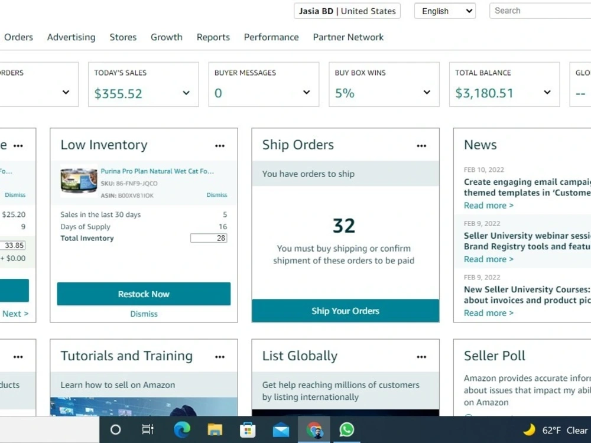Open File Explorer from taskbar
Image resolution: width=591 pixels, height=443 pixels.
coord(215,429)
